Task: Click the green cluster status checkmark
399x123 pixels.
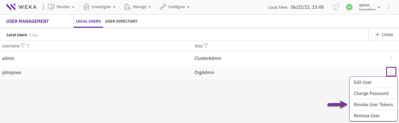Action: [349, 7]
